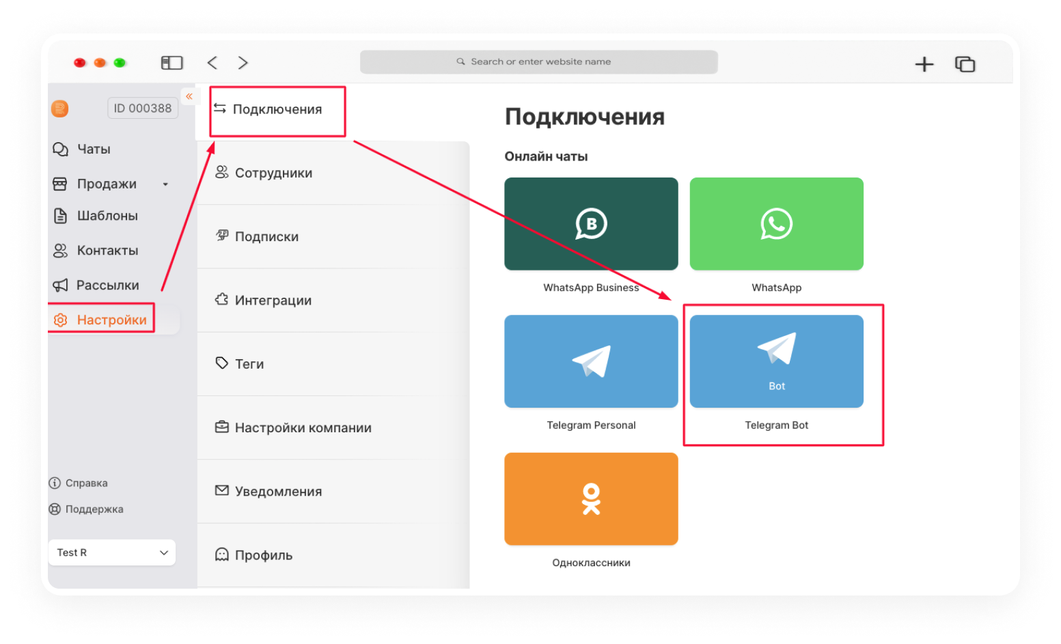Open Настройки компании page
1061x644 pixels.
303,428
